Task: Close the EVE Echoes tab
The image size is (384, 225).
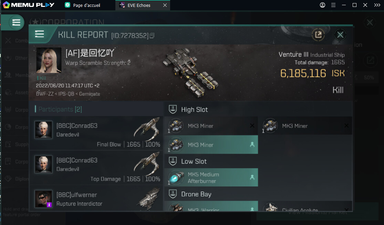Action: click(x=165, y=5)
